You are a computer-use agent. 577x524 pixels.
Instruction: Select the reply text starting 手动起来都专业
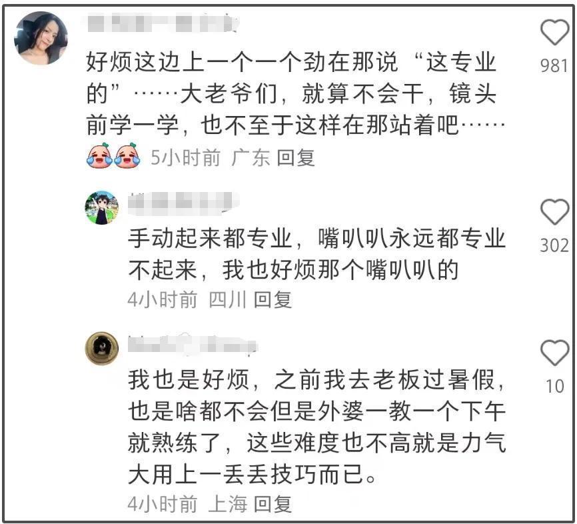tap(317, 254)
